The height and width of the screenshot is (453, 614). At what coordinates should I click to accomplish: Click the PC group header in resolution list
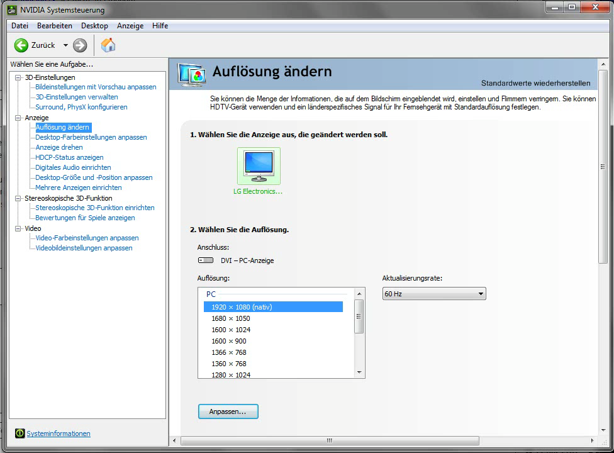211,294
